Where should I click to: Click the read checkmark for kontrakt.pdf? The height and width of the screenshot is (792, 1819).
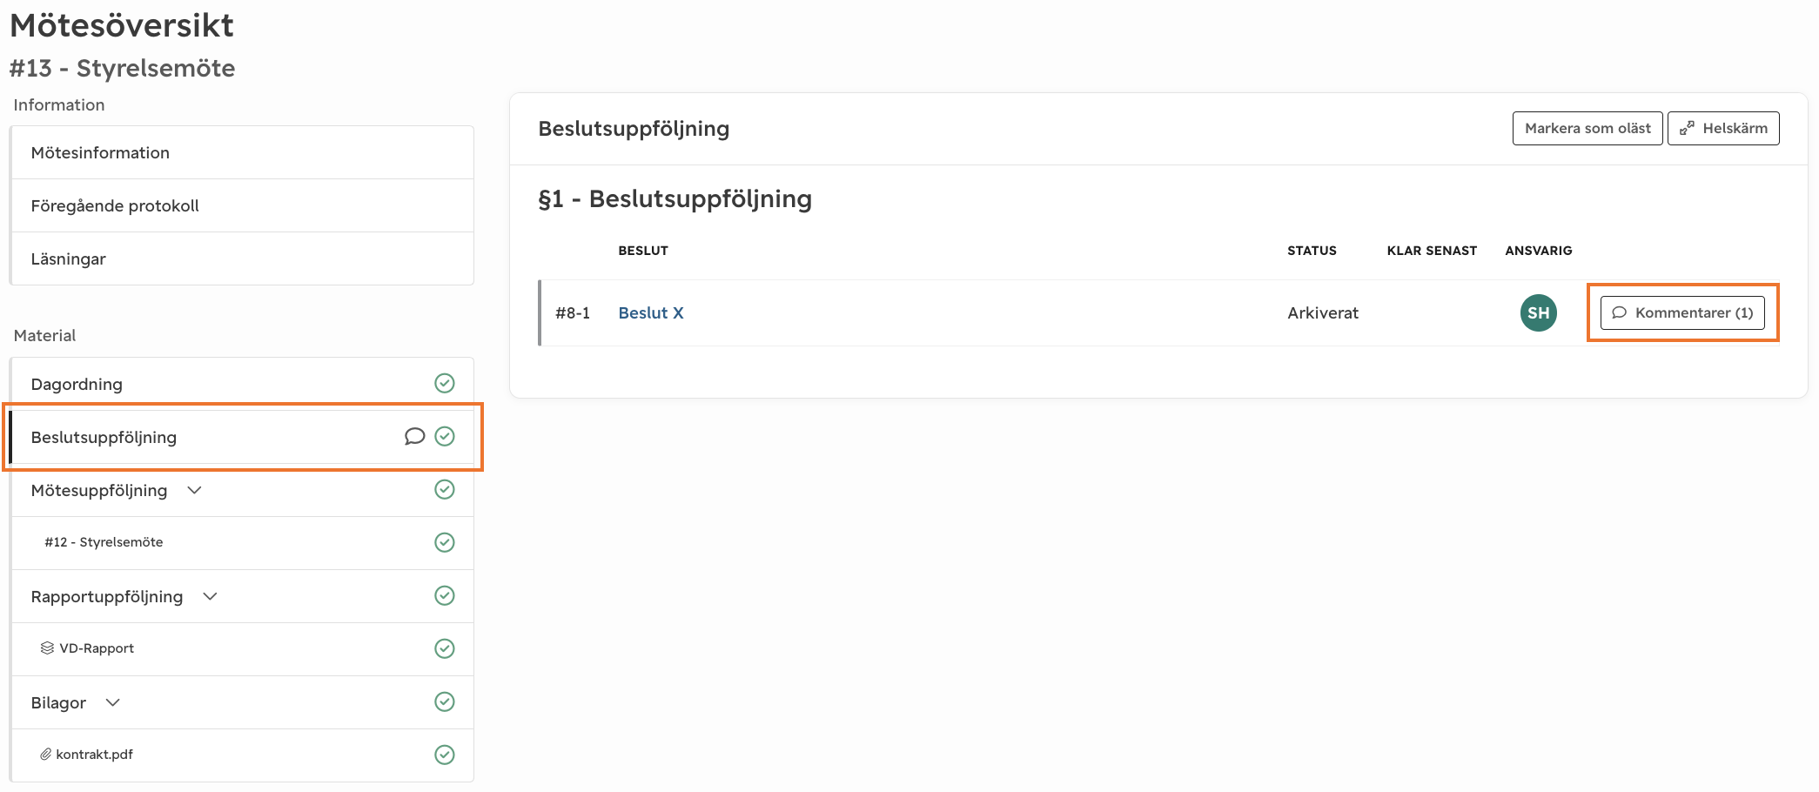tap(445, 755)
